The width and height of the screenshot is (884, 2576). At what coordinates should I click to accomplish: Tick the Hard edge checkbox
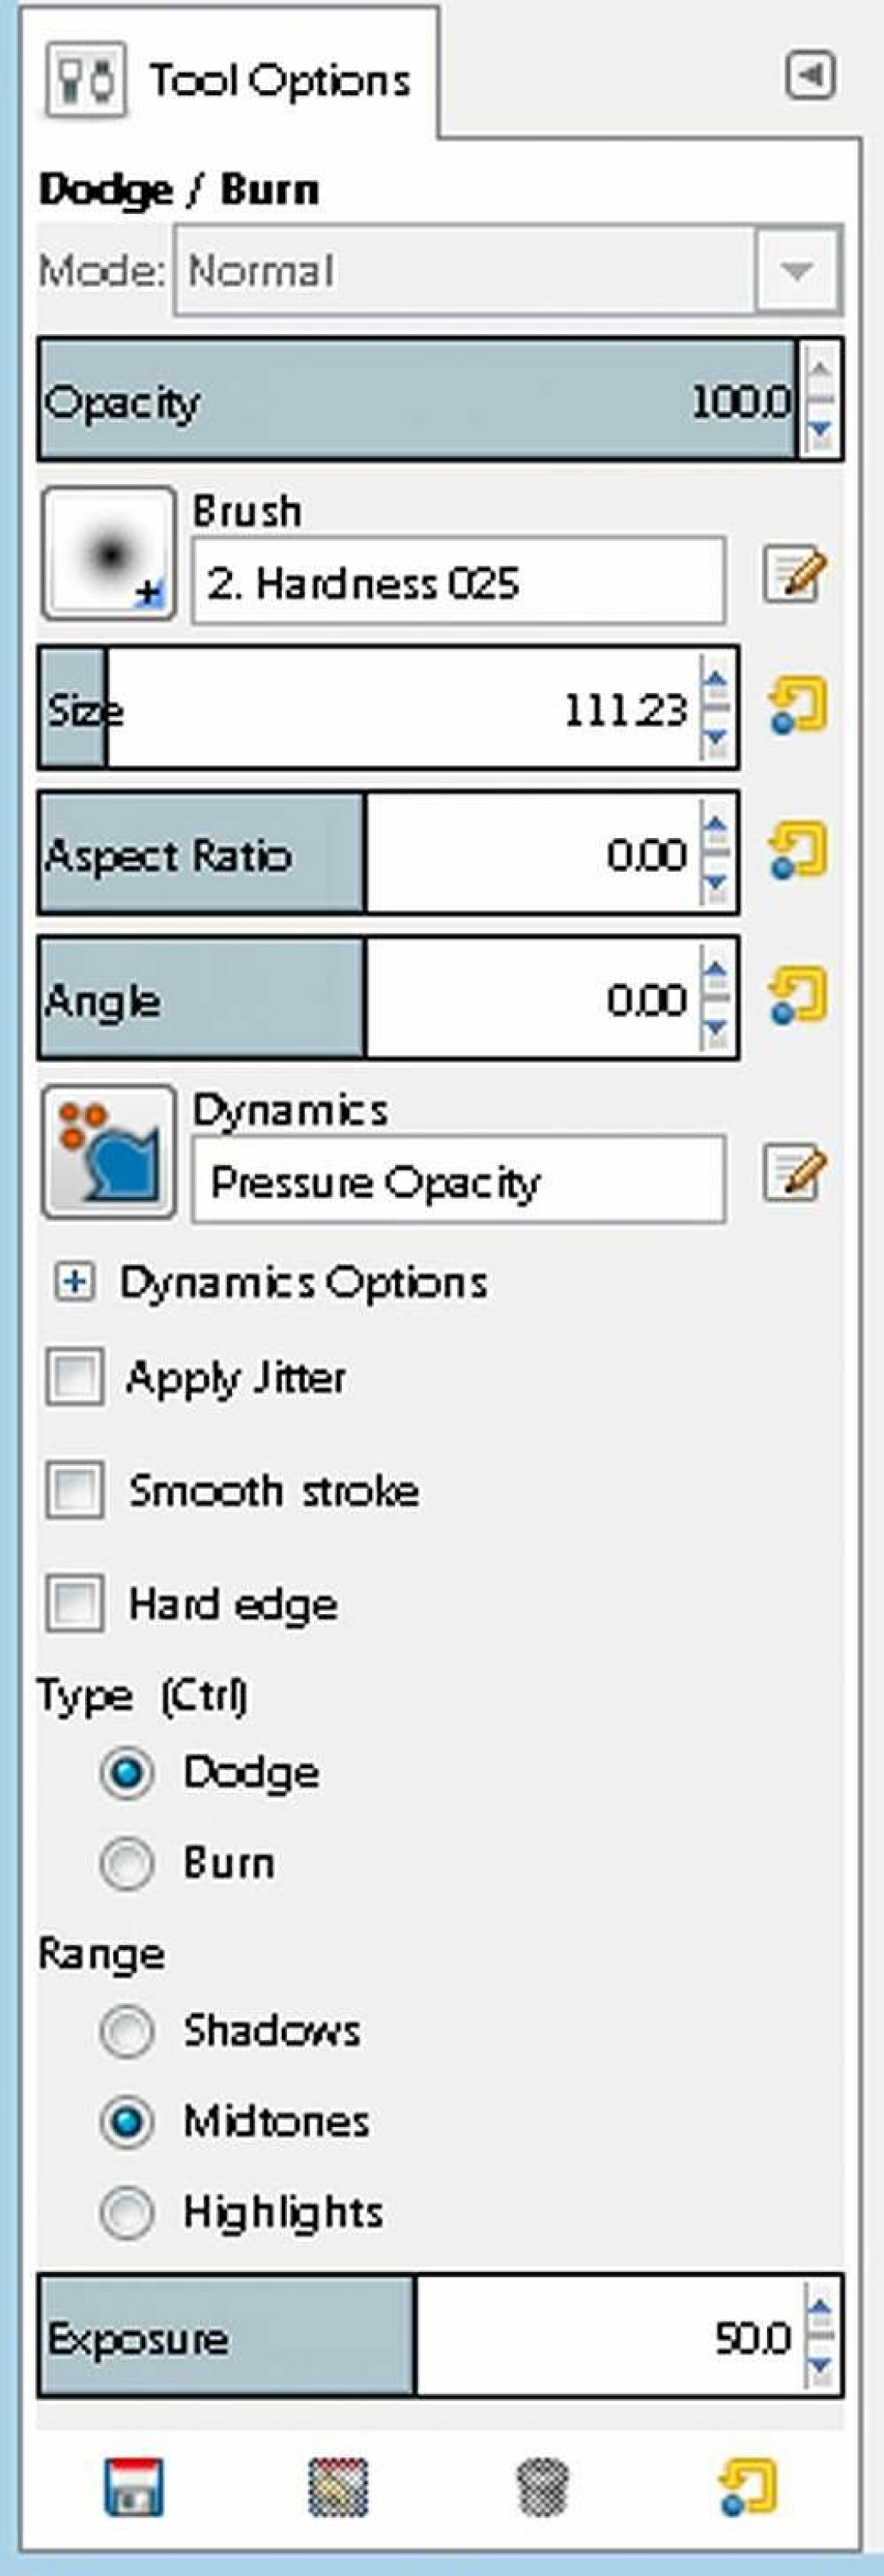(74, 1603)
